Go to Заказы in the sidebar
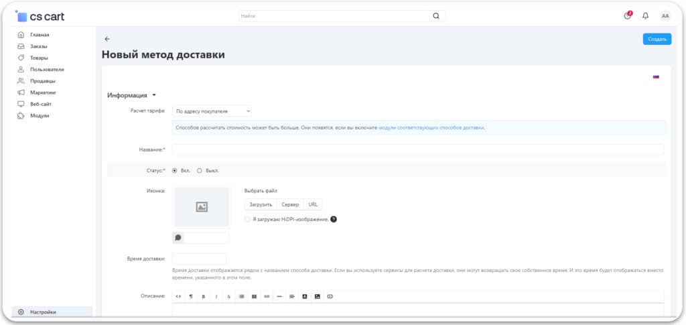Image resolution: width=686 pixels, height=325 pixels. 38,46
